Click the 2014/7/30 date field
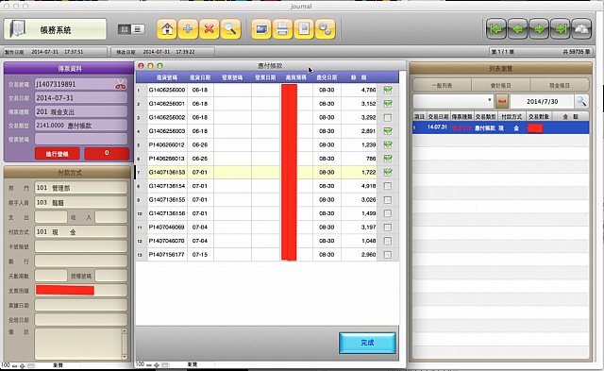604x371 pixels. [x=542, y=102]
